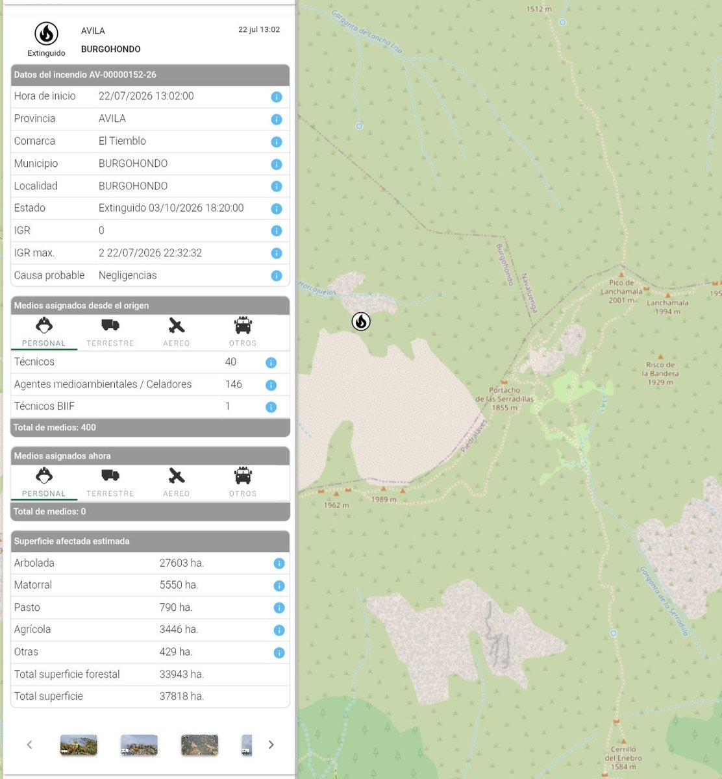Click the Pico de Lanchamala map label

click(621, 291)
